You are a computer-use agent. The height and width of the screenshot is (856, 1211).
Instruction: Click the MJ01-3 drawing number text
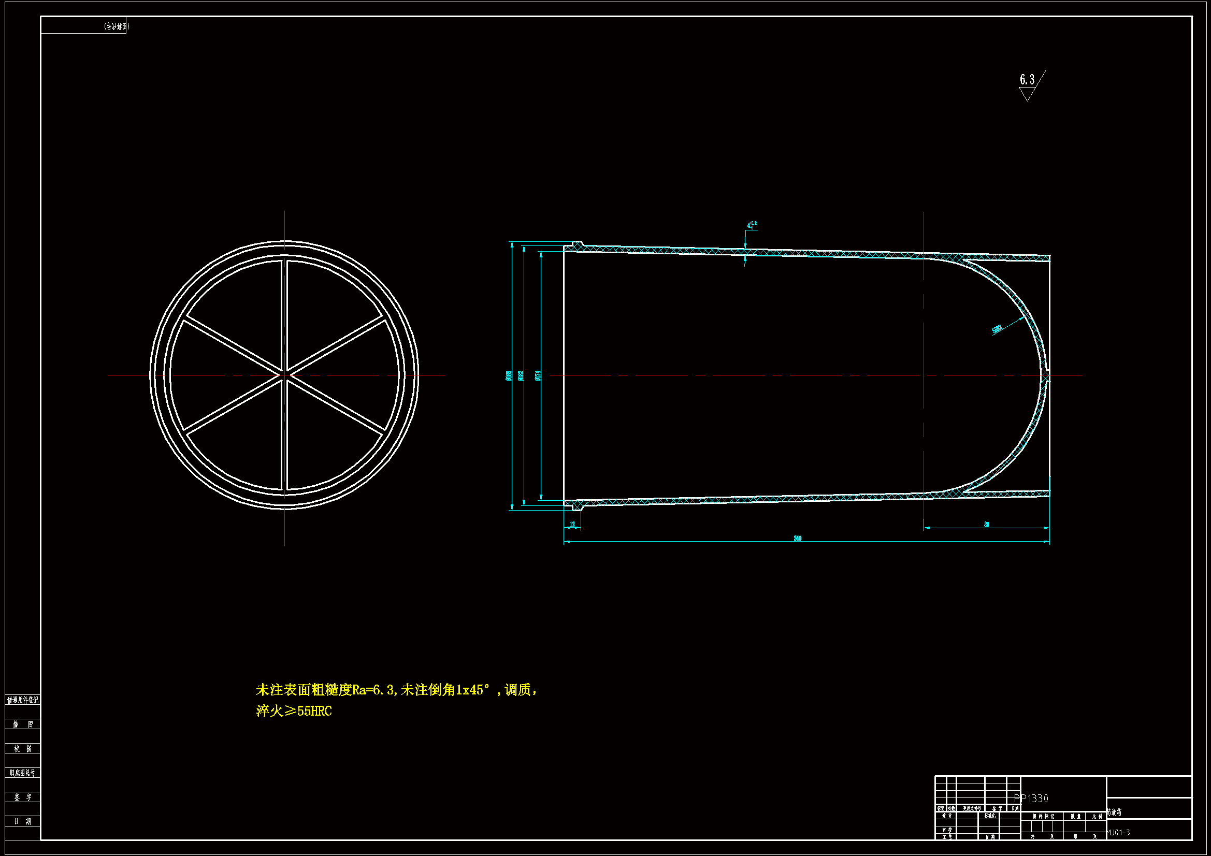tap(1119, 833)
